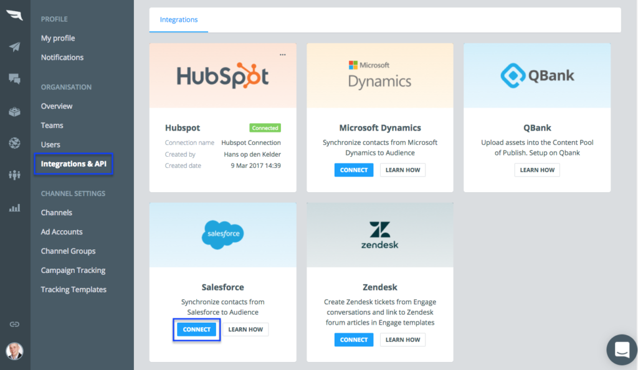Click the ORGANISATION section header
Image resolution: width=638 pixels, height=370 pixels.
tap(66, 87)
